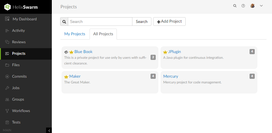Open the Commits icon in sidebar
272x133 pixels.
click(7, 76)
